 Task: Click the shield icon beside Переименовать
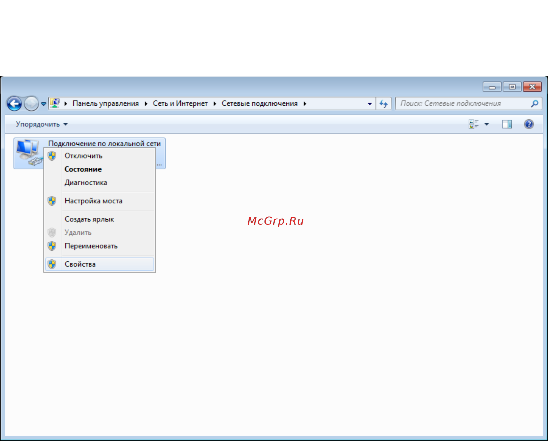52,246
